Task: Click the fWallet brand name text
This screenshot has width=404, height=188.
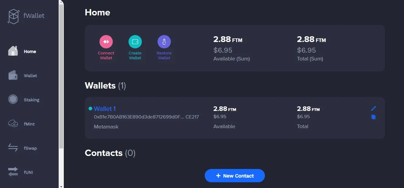Action: coord(34,16)
